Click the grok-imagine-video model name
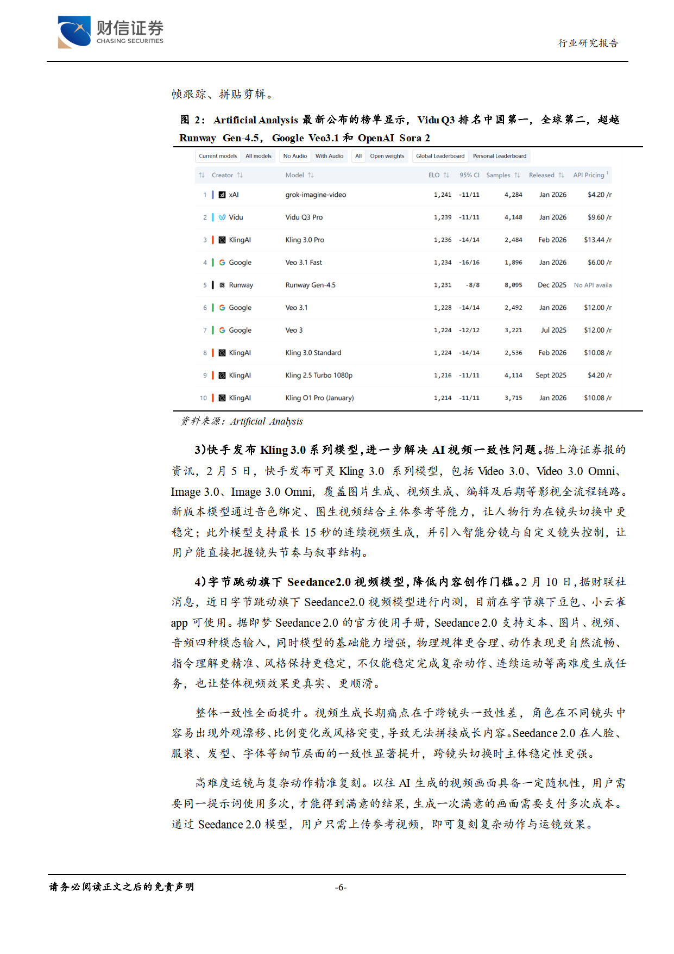This screenshot has height=954, width=674. tap(316, 195)
